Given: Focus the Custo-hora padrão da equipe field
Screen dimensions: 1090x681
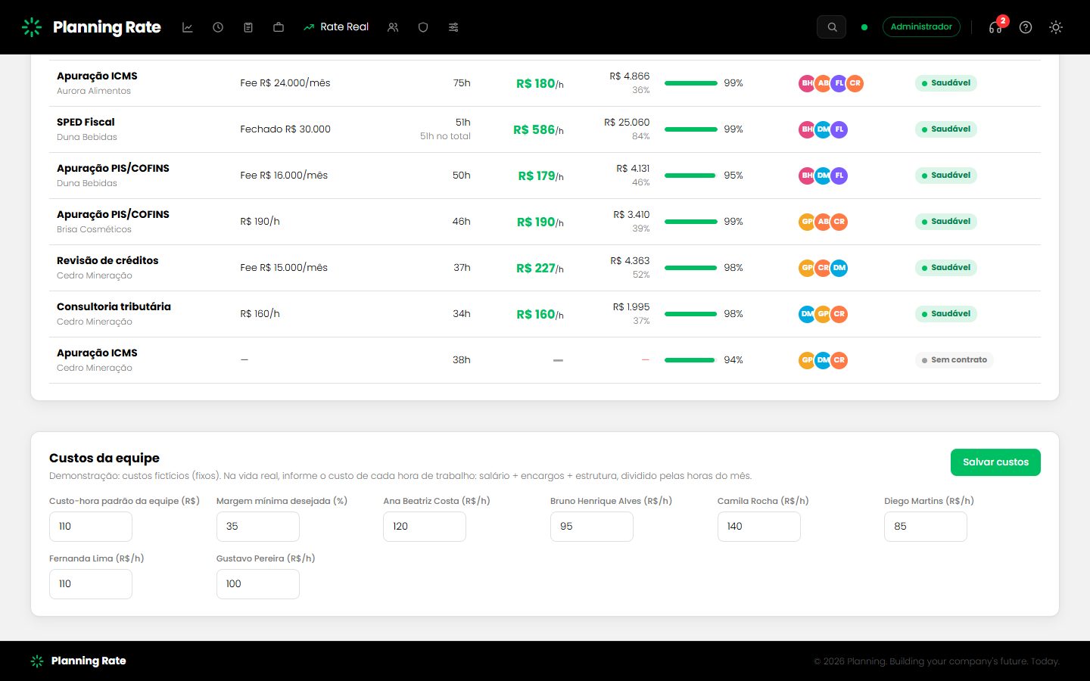Looking at the screenshot, I should click(x=91, y=527).
